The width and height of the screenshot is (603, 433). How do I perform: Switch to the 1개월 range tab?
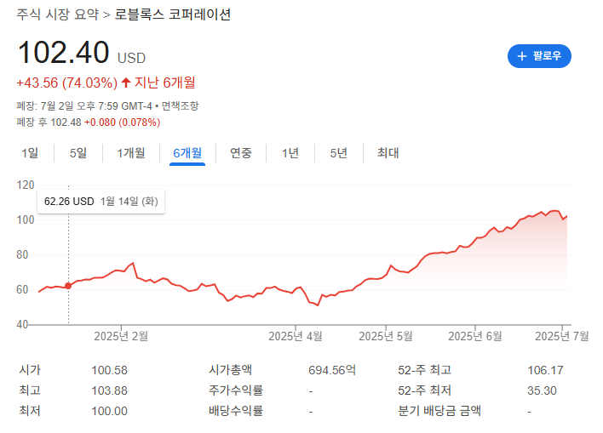131,153
